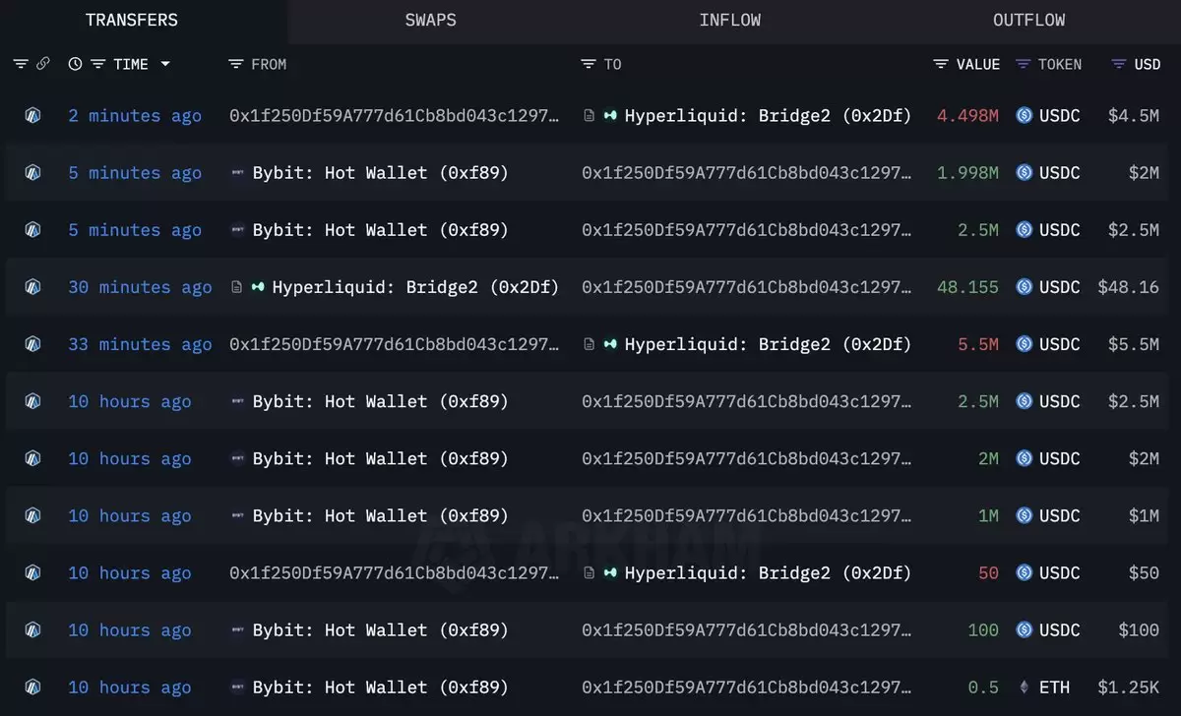Click the value 1.998M
The width and height of the screenshot is (1181, 716).
tap(967, 173)
